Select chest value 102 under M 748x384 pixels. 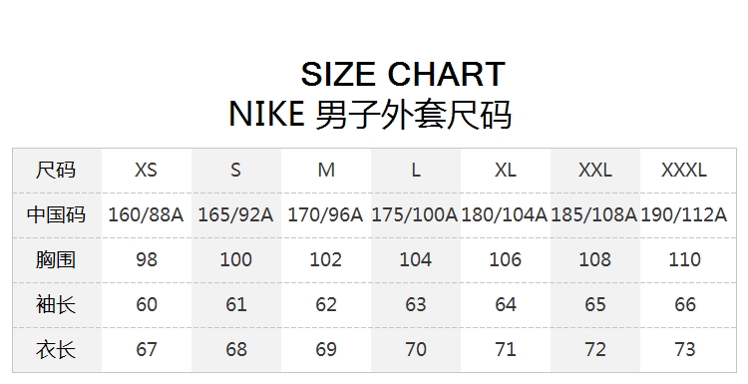click(x=326, y=259)
